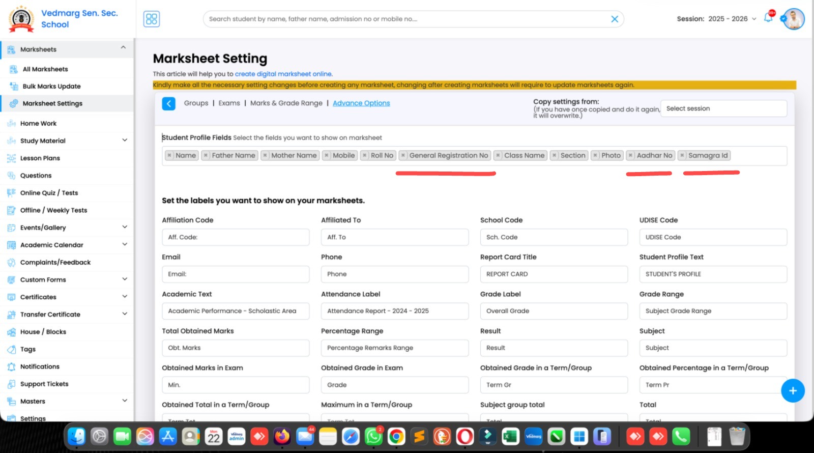Image resolution: width=814 pixels, height=453 pixels.
Task: Remove the General Registration No tag
Action: (x=403, y=155)
